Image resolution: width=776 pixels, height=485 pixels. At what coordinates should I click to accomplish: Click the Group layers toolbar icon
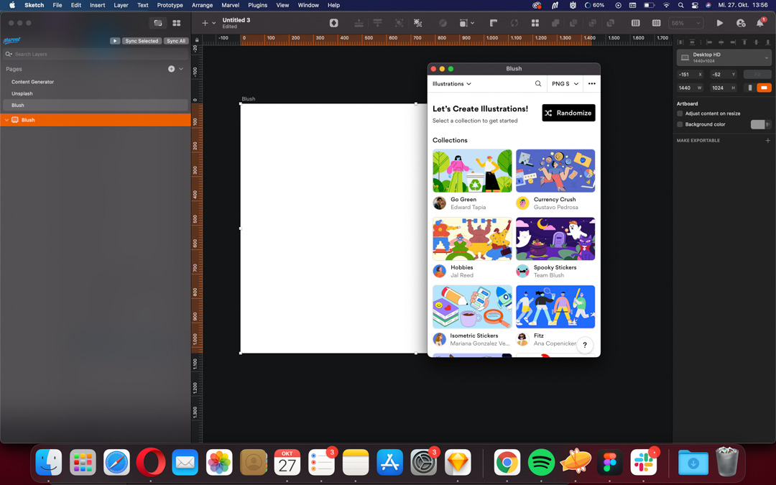399,23
